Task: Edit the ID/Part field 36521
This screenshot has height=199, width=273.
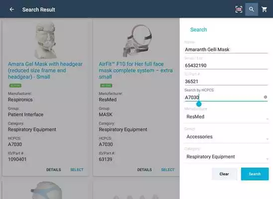Action: 226,82
